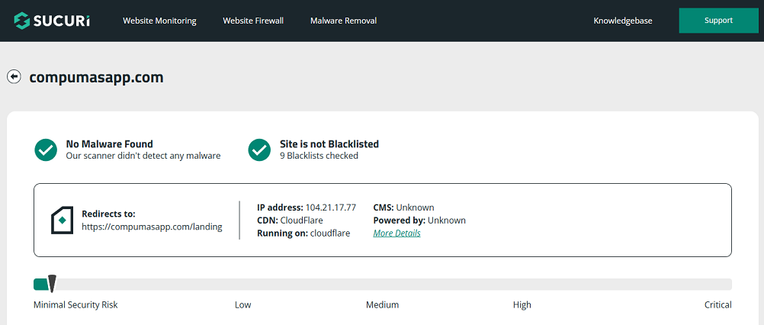Click the Site is not Blacklisted checkmark icon
Image resolution: width=764 pixels, height=325 pixels.
tap(259, 150)
